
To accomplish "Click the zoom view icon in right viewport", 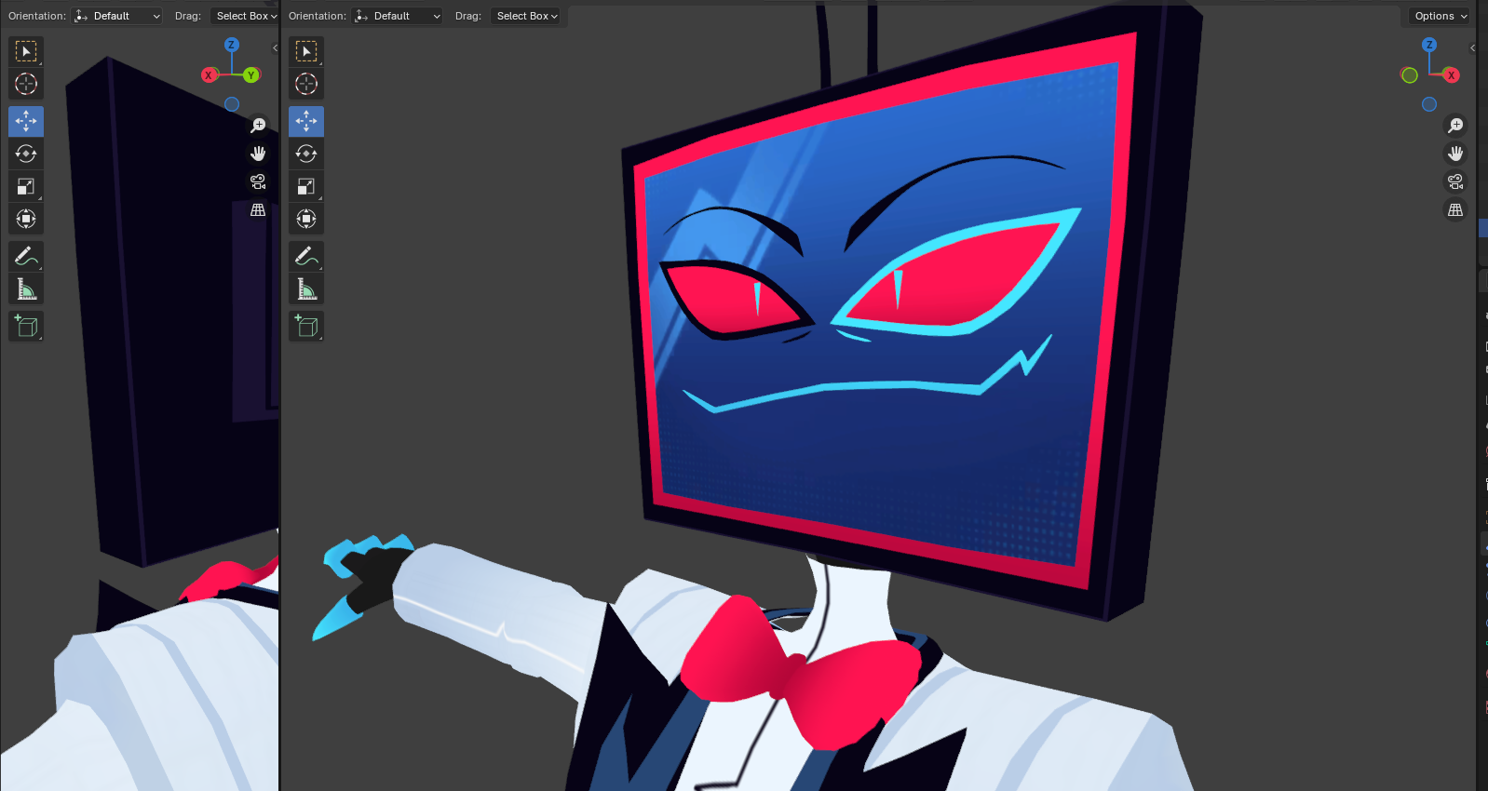I will click(1455, 126).
